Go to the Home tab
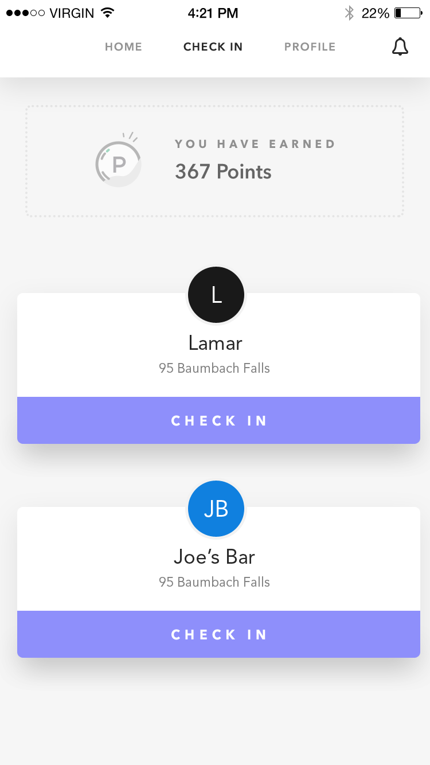Screen dimensions: 430x765 123,47
